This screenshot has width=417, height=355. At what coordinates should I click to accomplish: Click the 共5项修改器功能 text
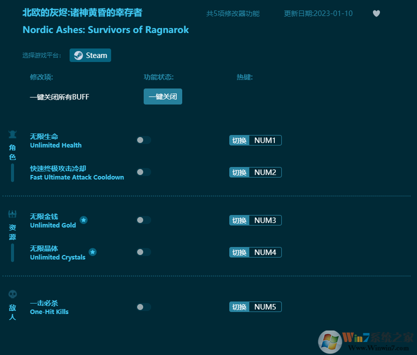coord(233,13)
